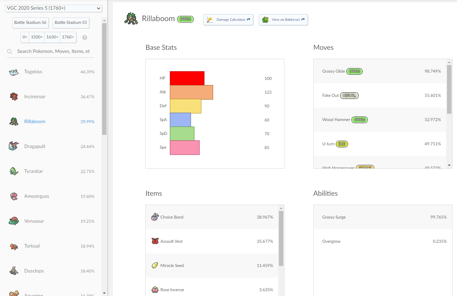The image size is (457, 296).
Task: Click the 29.99% Rillaboom usage value
Action: pyautogui.click(x=88, y=122)
